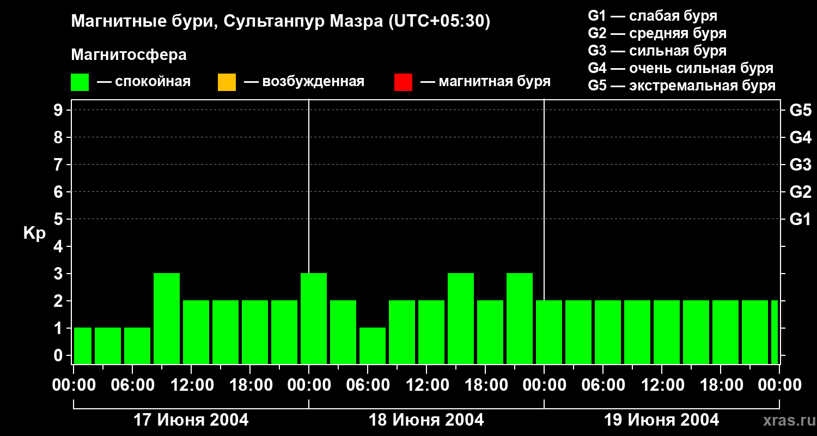Click the '— возбужденная' legend label
The width and height of the screenshot is (817, 436).
[304, 82]
